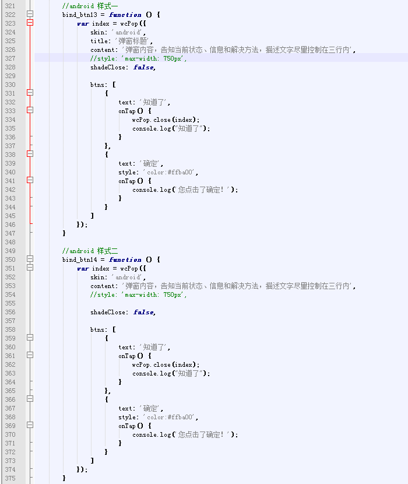Collapse the fold marker on line 331
408x484 pixels.
[x=30, y=93]
